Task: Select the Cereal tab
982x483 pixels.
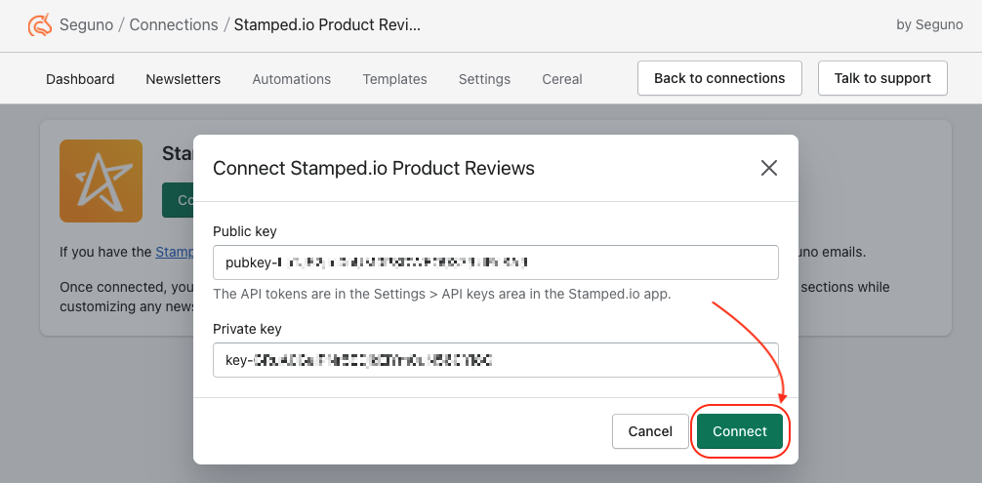Action: (x=561, y=79)
